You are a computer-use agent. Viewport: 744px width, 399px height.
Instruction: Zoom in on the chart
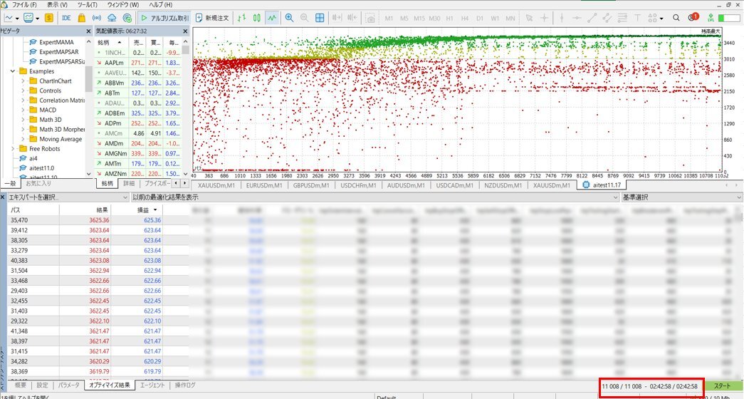[x=289, y=17]
